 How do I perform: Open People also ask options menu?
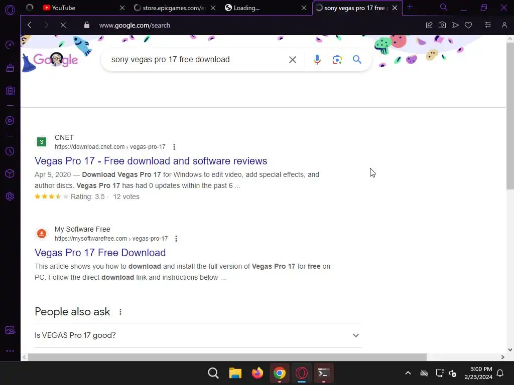120,312
